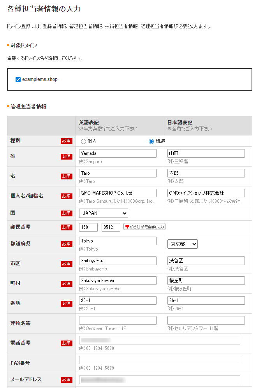264x388 pixels.
Task: Click the FAX番号 input field
Action: pos(160,360)
